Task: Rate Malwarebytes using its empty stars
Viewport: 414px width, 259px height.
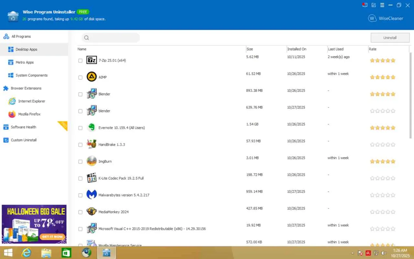Action: tap(383, 195)
